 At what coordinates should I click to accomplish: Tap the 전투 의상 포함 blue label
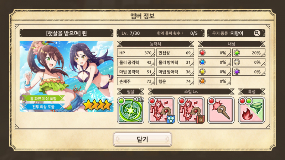(x=43, y=106)
